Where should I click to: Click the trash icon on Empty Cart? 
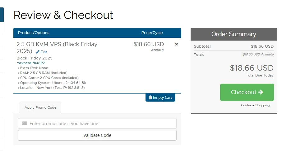pos(150,98)
